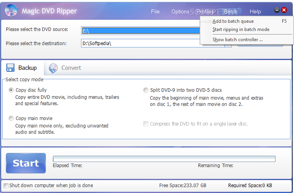
Task: Minimize the Magic DVD Ripper window
Action: pyautogui.click(x=277, y=10)
